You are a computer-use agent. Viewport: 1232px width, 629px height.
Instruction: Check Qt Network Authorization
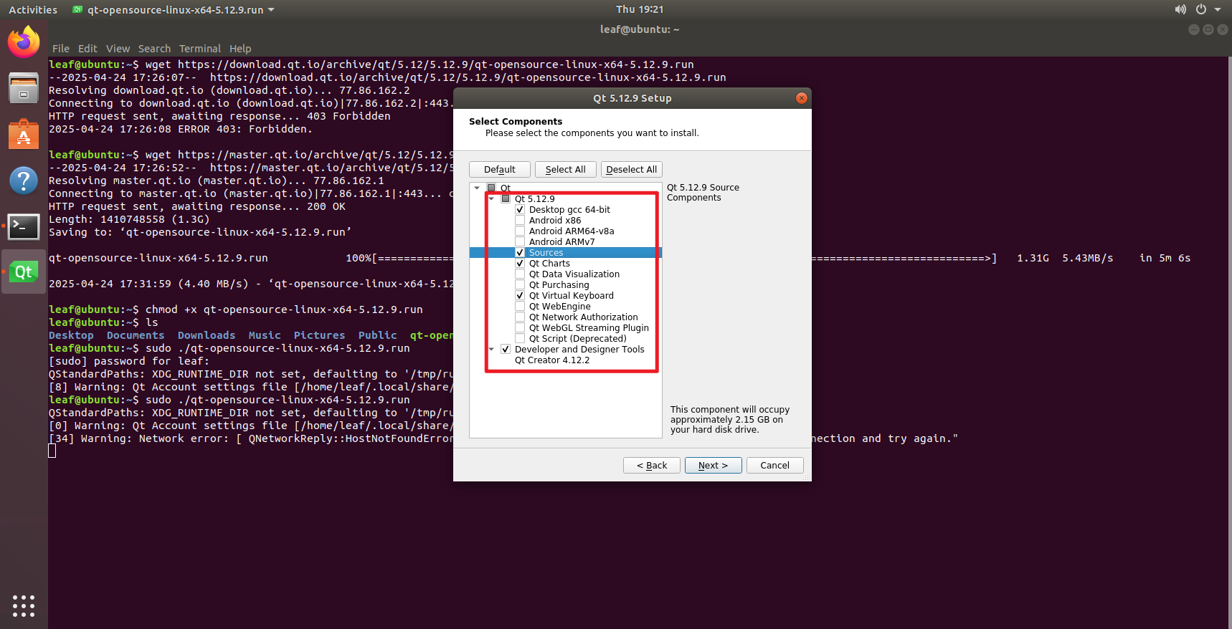tap(520, 317)
